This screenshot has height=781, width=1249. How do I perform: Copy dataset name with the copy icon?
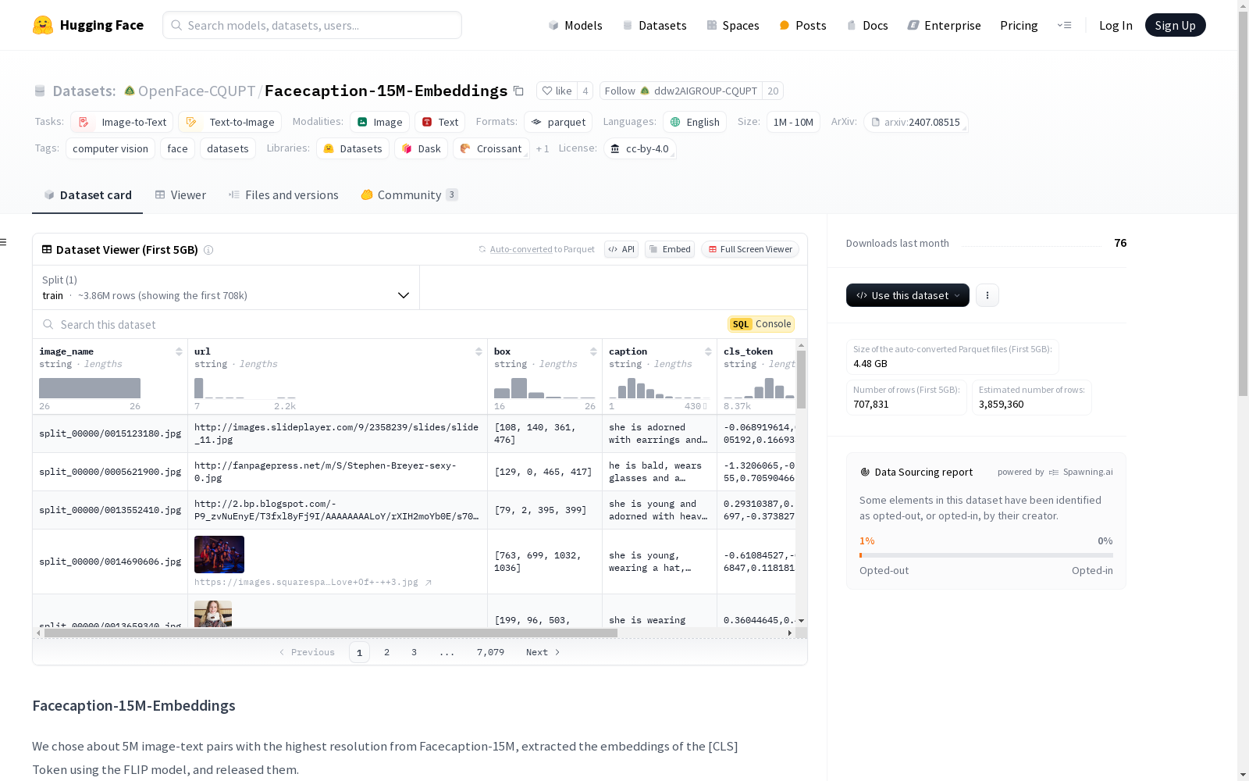point(518,91)
